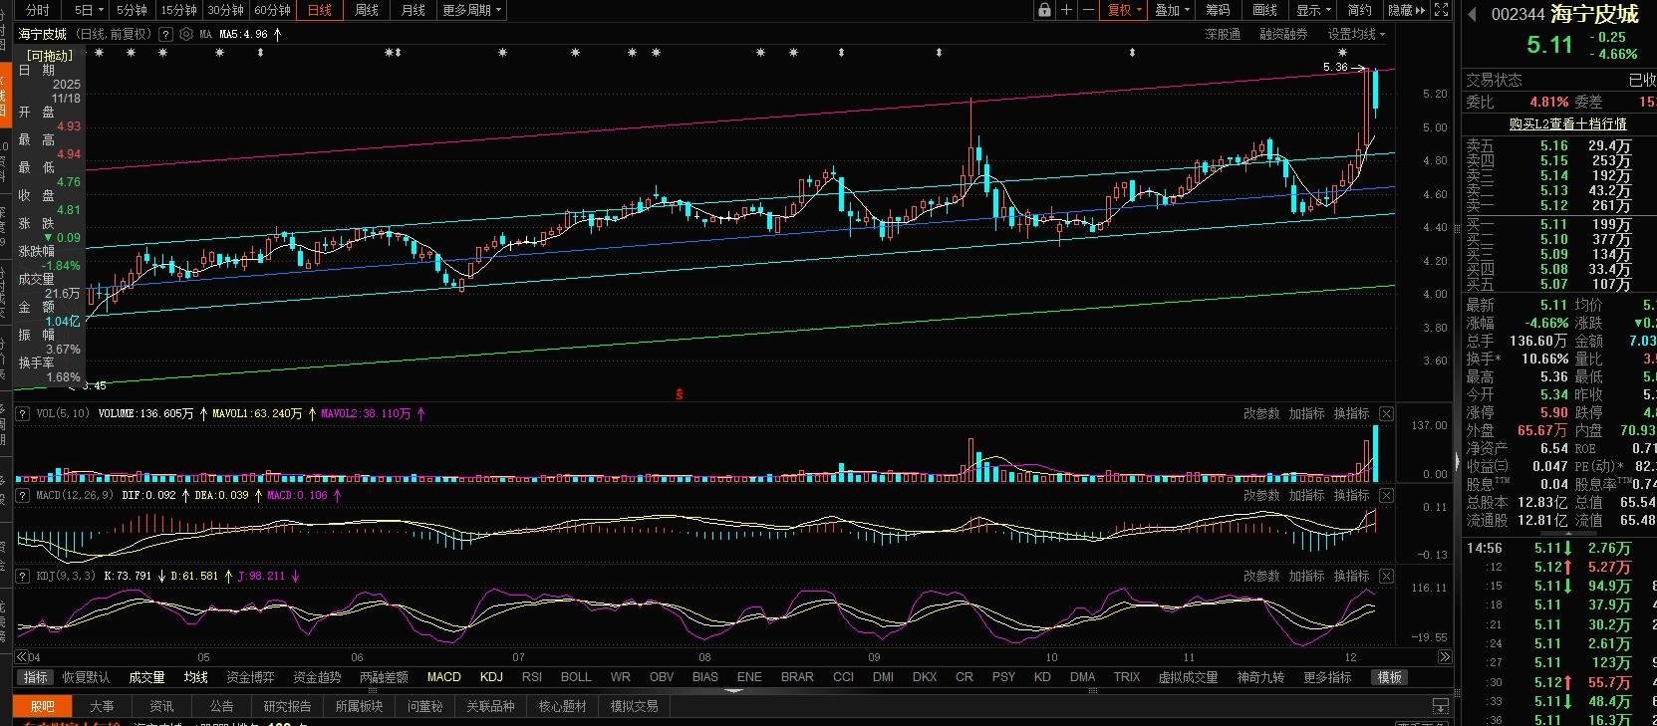Open the 复权 dropdown
Screen dimensions: 1657x726
[x=1125, y=10]
